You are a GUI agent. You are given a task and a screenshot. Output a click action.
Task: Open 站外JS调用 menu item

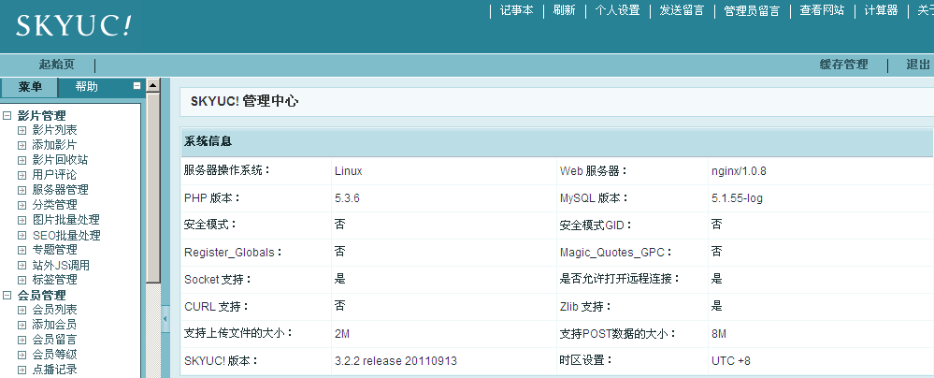(61, 266)
